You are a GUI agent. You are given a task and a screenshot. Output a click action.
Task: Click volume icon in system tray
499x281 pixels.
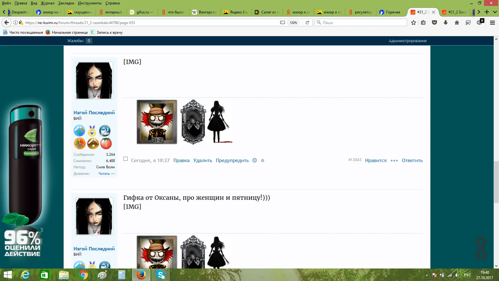457,275
